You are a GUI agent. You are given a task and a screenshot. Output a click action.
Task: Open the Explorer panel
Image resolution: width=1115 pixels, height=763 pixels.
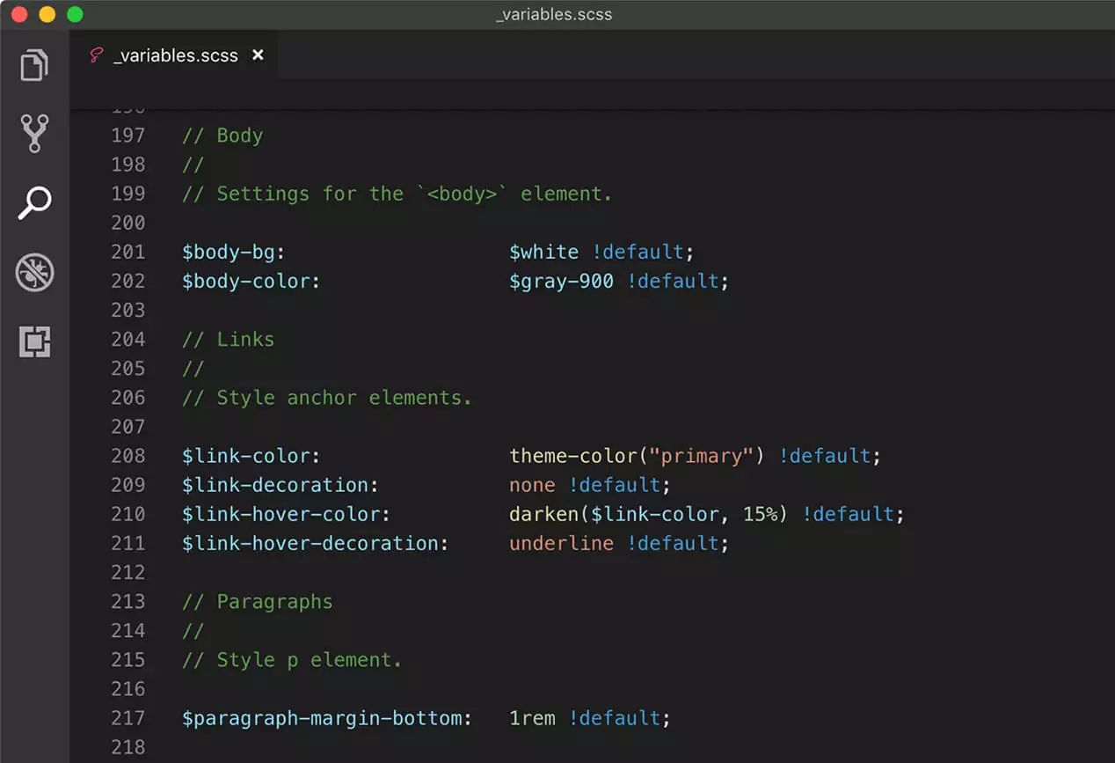point(33,64)
